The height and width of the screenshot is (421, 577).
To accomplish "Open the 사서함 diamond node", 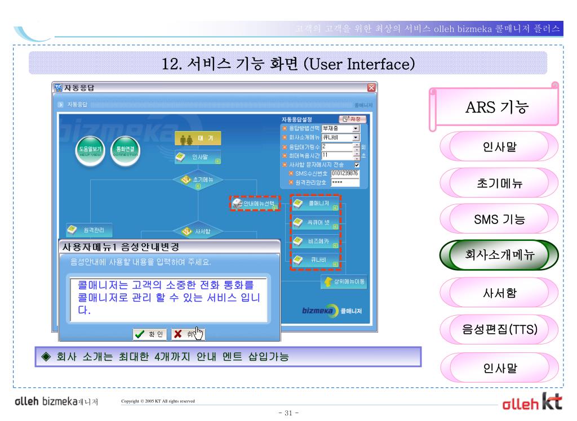I will (198, 231).
